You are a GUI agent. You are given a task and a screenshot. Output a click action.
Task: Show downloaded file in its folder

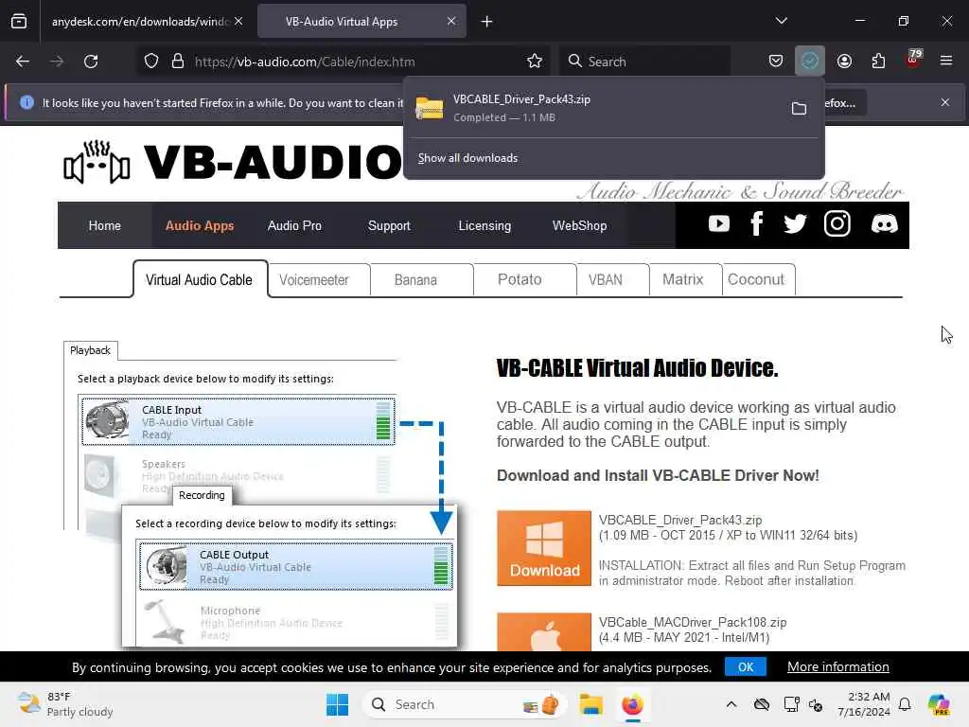799,108
